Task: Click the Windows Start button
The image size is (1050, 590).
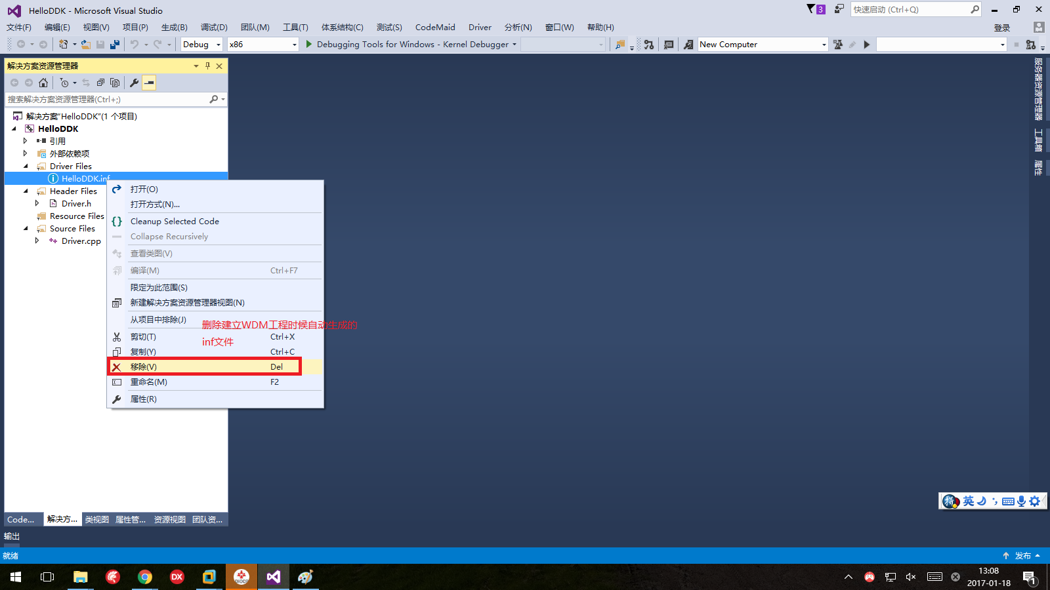Action: [16, 577]
